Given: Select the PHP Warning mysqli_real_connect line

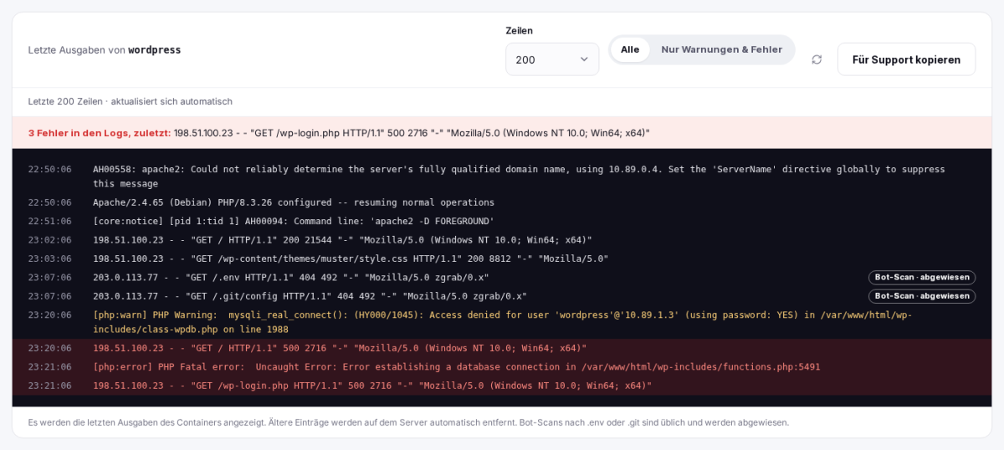Looking at the screenshot, I should [502, 322].
